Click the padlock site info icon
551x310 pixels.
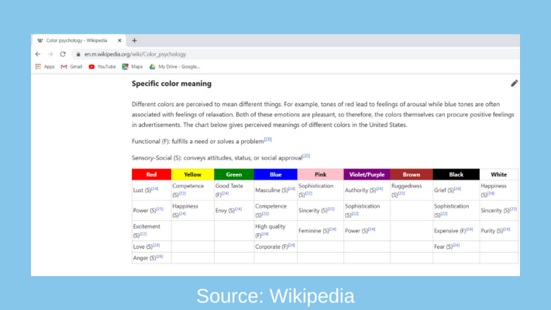[x=77, y=54]
